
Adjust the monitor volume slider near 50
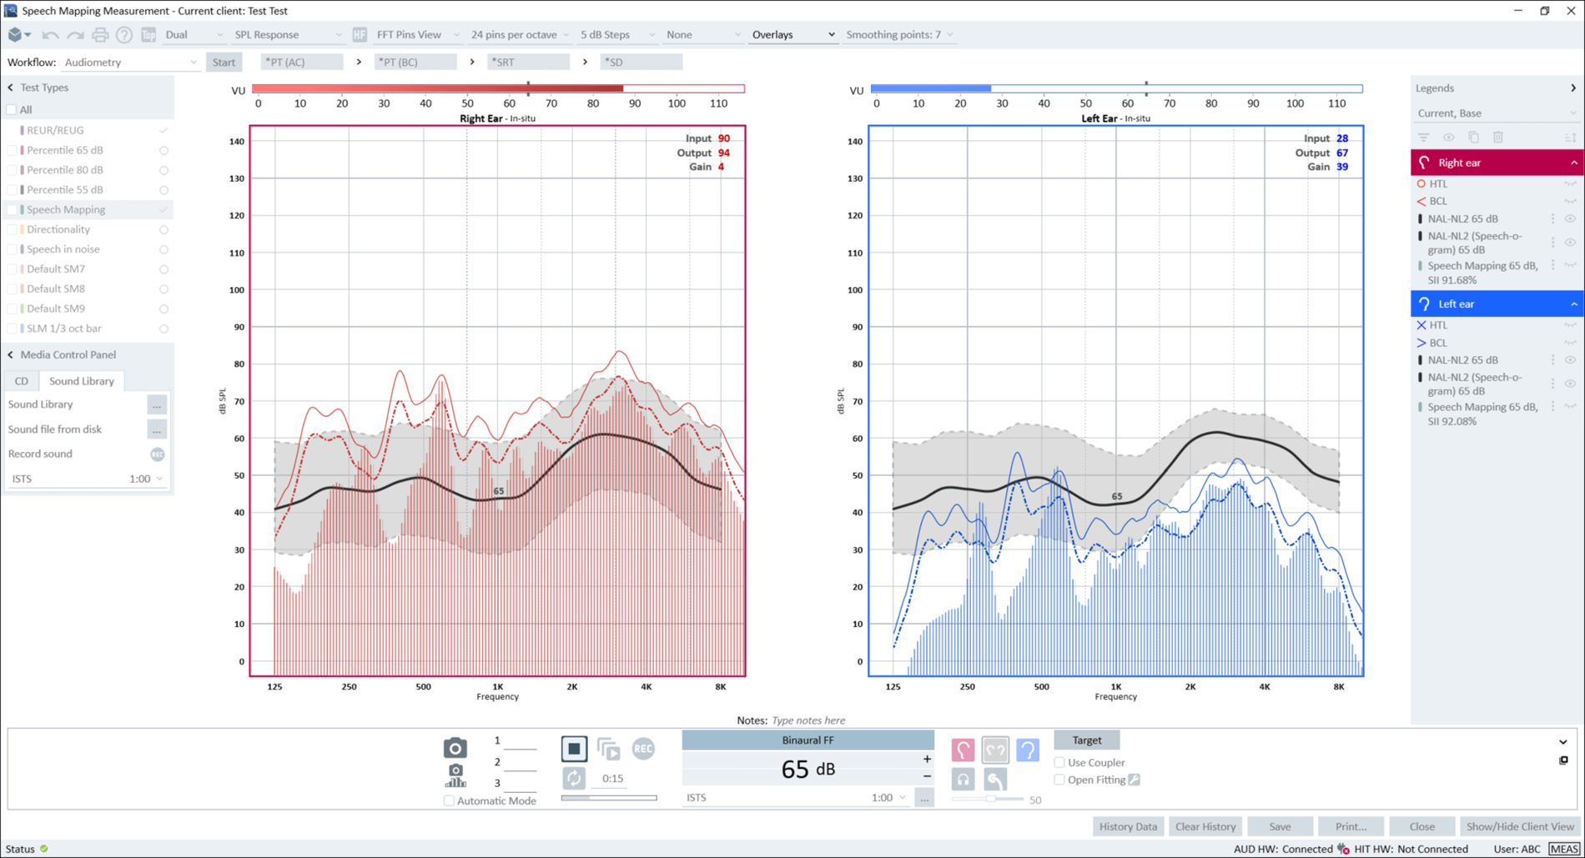tap(990, 798)
